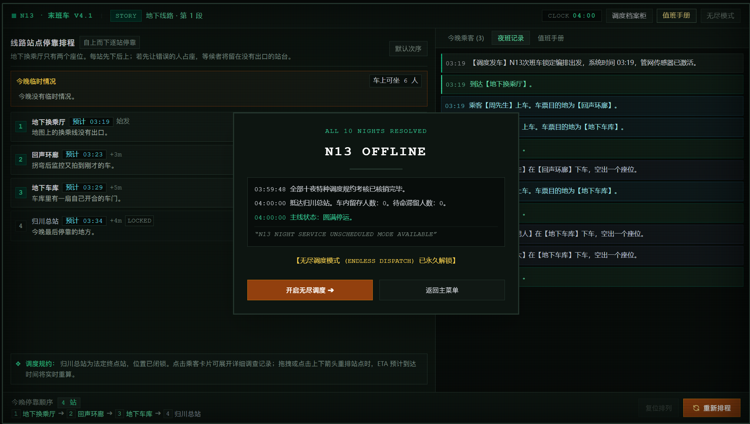750x424 pixels.
Task: Open the 调度档案柜 archive cabinet
Action: pos(629,16)
